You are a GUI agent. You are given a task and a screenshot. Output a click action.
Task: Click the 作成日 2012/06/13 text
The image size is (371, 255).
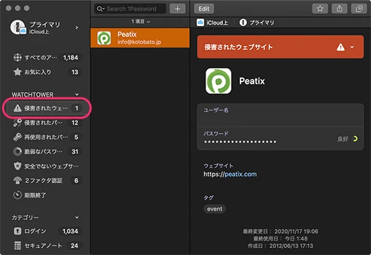(x=280, y=246)
